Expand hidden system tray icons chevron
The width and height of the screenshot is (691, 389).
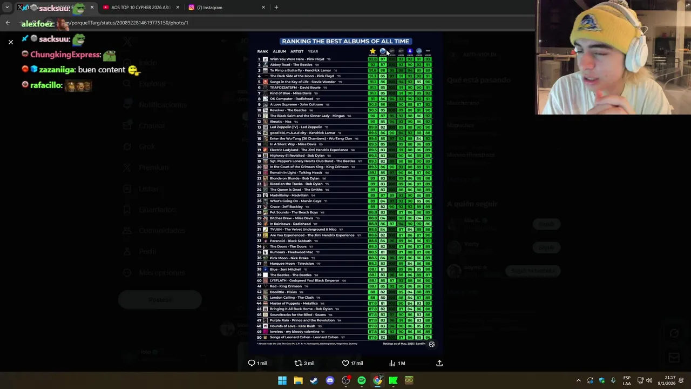(x=578, y=380)
